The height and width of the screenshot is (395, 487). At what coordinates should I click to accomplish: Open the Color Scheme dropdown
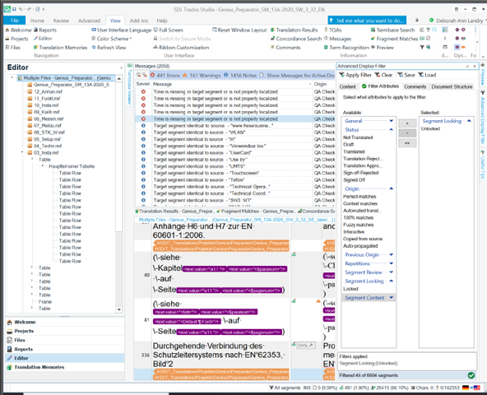[x=112, y=39]
